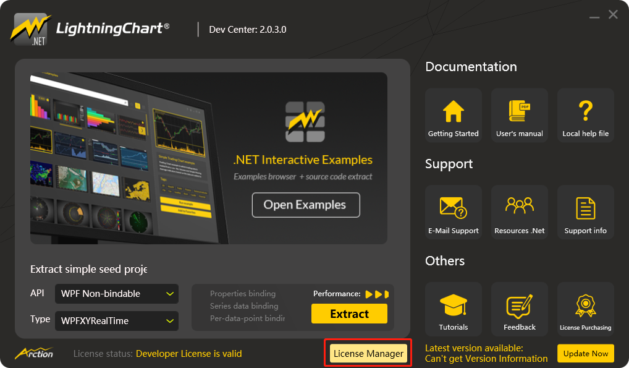The height and width of the screenshot is (368, 629).
Task: Click the Support section heading
Action: click(449, 164)
